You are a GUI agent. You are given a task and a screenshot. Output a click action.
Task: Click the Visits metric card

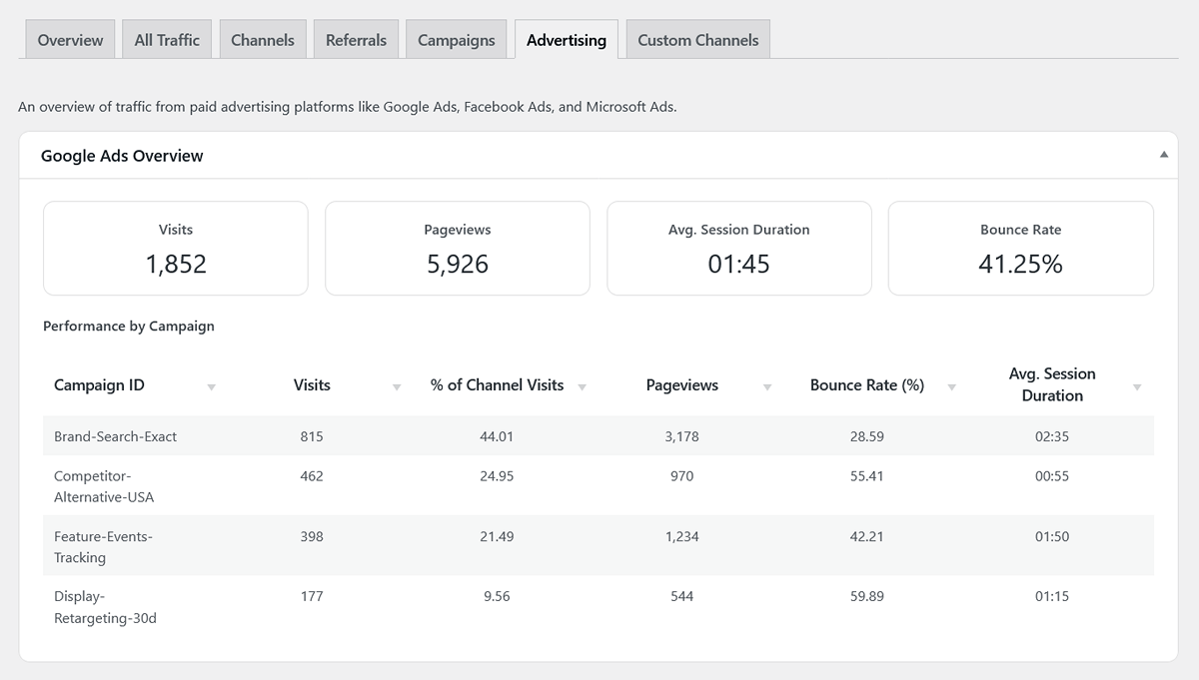(175, 248)
